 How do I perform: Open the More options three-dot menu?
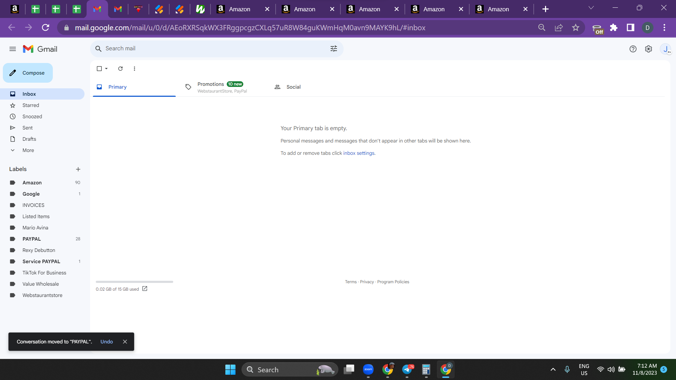click(x=134, y=69)
